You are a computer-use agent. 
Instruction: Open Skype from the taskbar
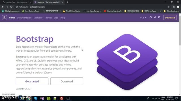click(x=36, y=98)
